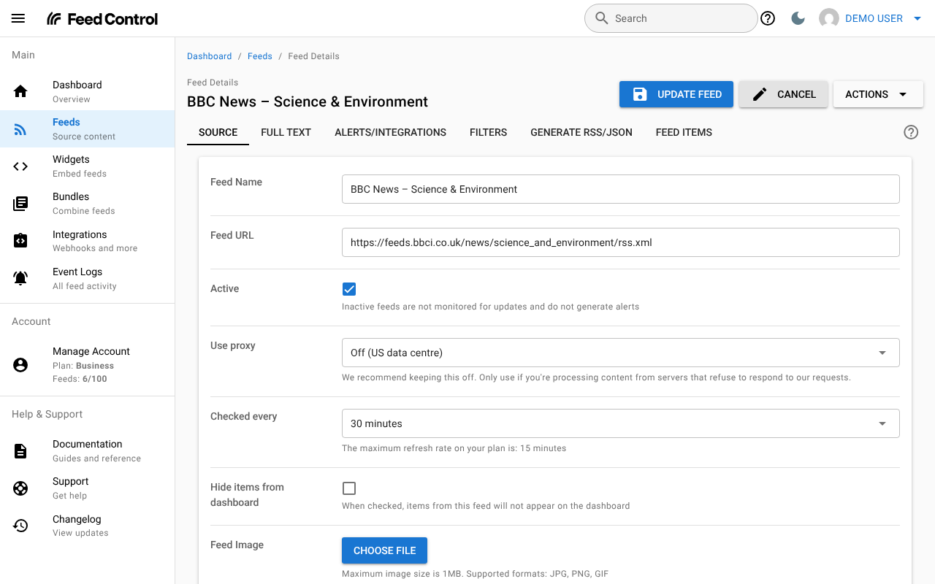Switch to the Alerts/Integrations tab
Screen dimensions: 935x584
(391, 132)
